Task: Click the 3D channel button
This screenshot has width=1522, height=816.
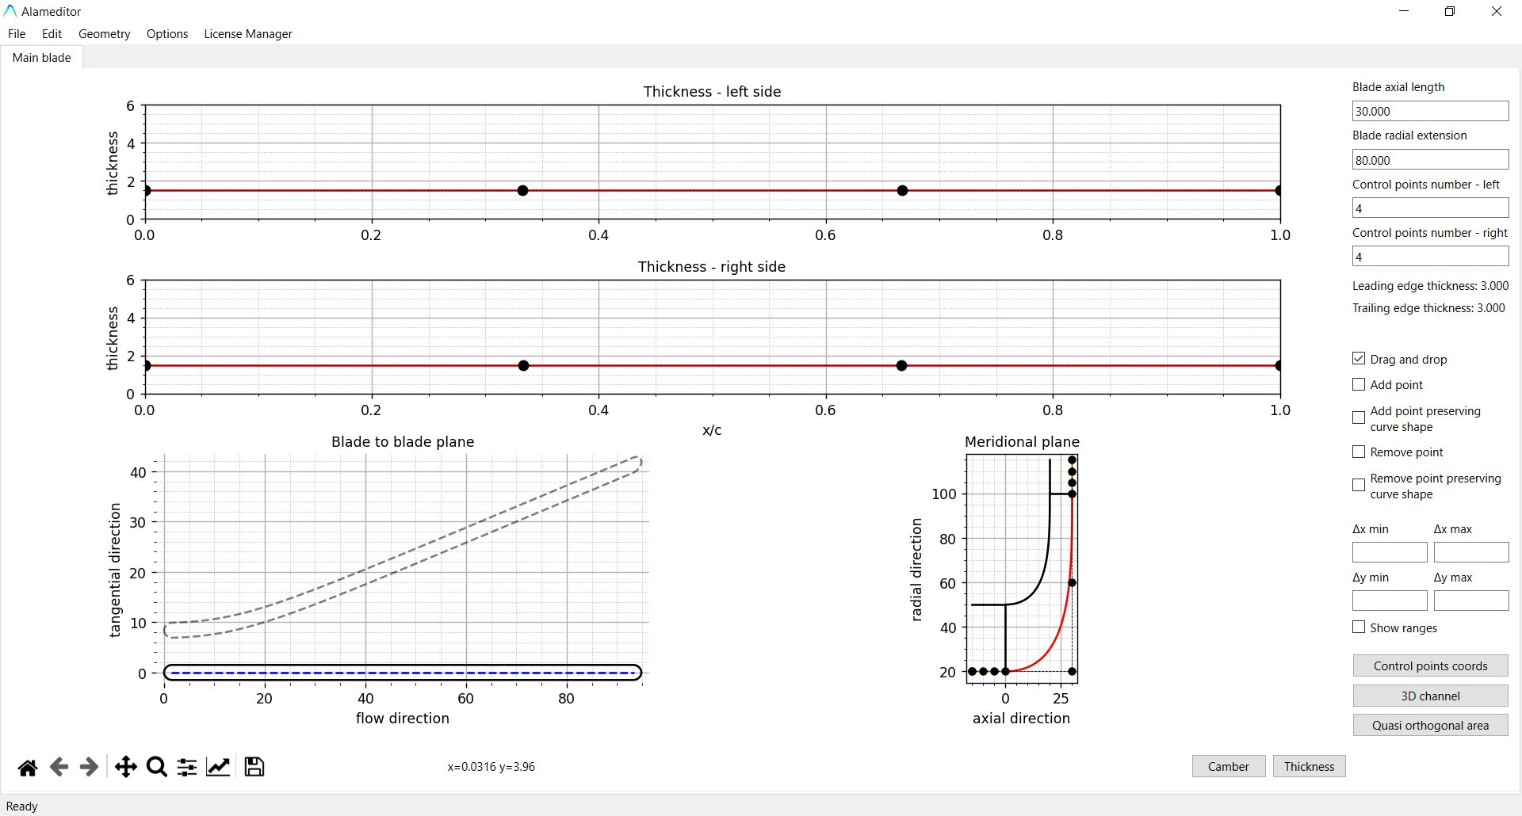Action: pos(1430,696)
